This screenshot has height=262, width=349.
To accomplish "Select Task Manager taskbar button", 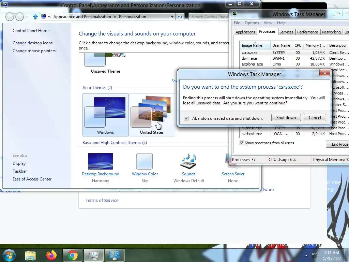I will (94, 255).
